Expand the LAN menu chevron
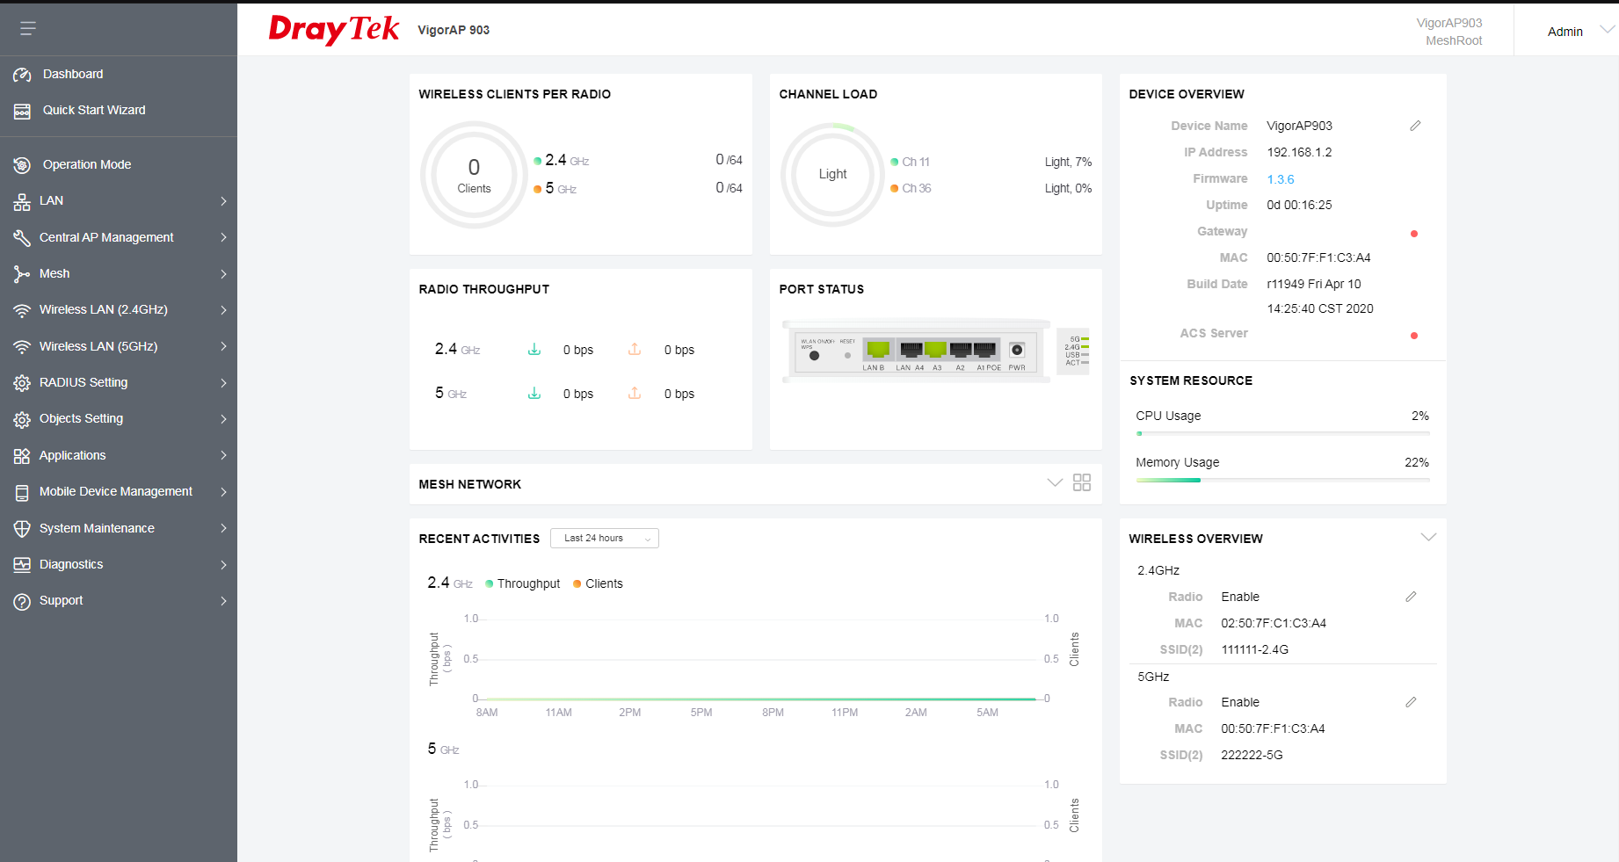This screenshot has height=862, width=1619. coord(223,201)
